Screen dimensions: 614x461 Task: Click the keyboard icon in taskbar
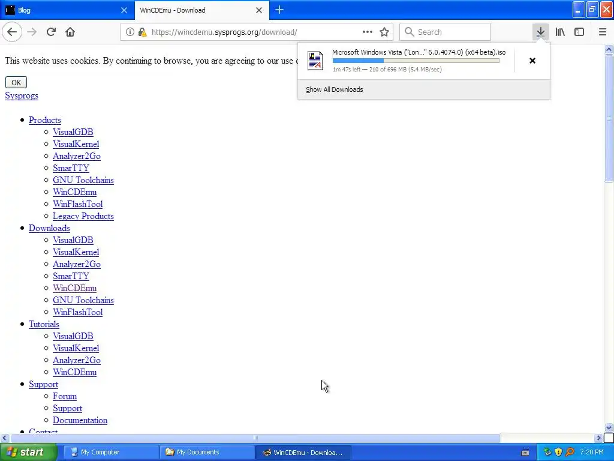(x=525, y=453)
